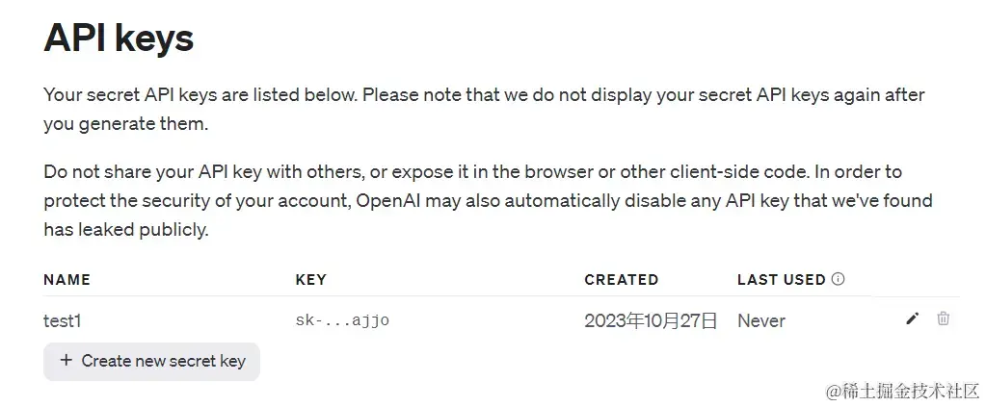Image resolution: width=986 pixels, height=407 pixels.
Task: Click the LAST USED column header
Action: pos(781,280)
